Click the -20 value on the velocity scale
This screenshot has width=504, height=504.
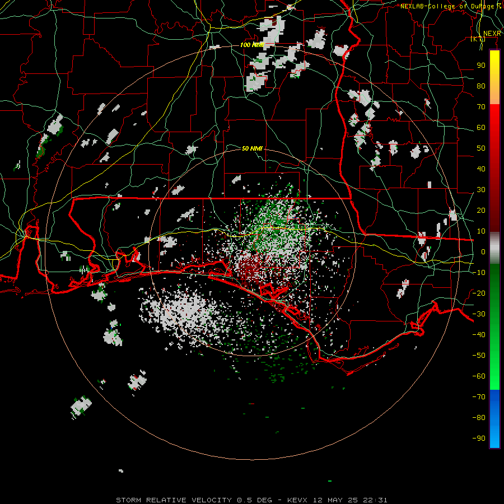(x=479, y=293)
